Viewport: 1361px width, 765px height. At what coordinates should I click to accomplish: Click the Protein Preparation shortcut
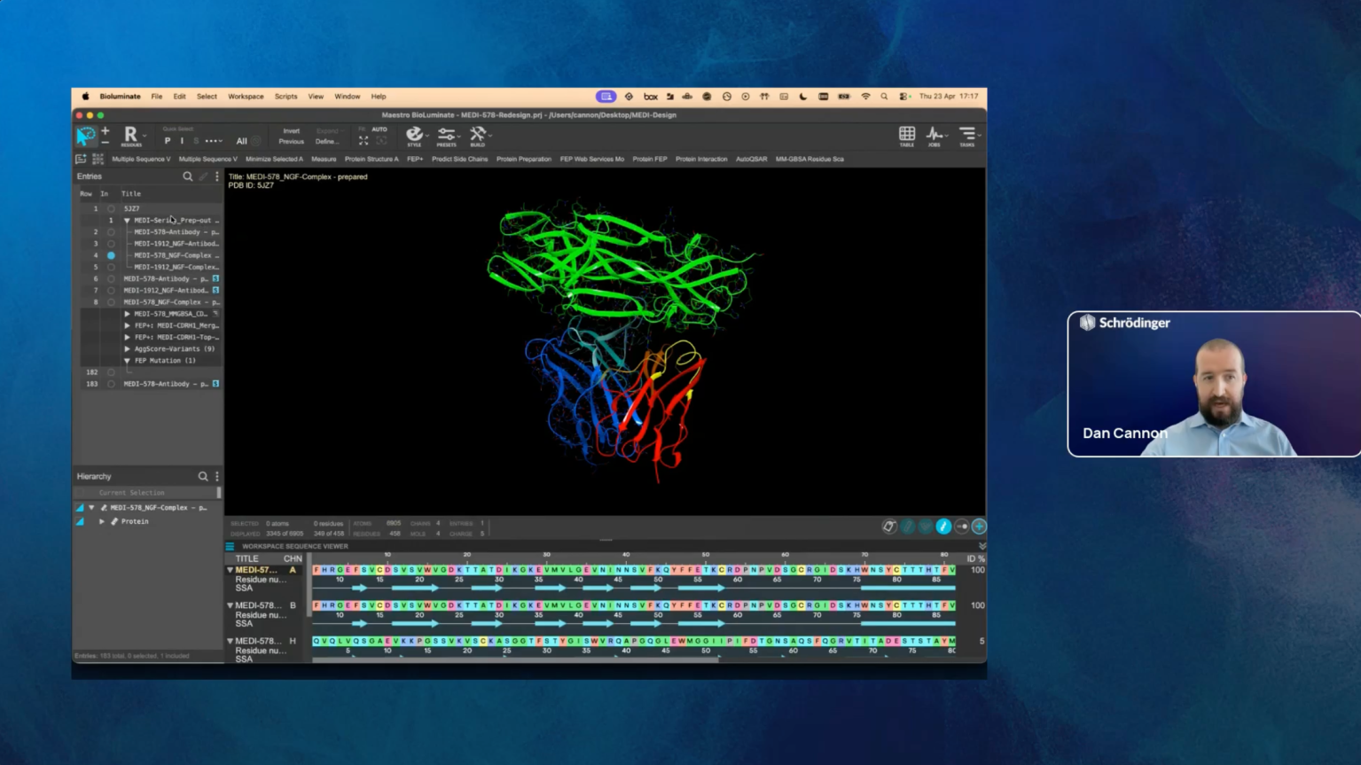tap(523, 160)
